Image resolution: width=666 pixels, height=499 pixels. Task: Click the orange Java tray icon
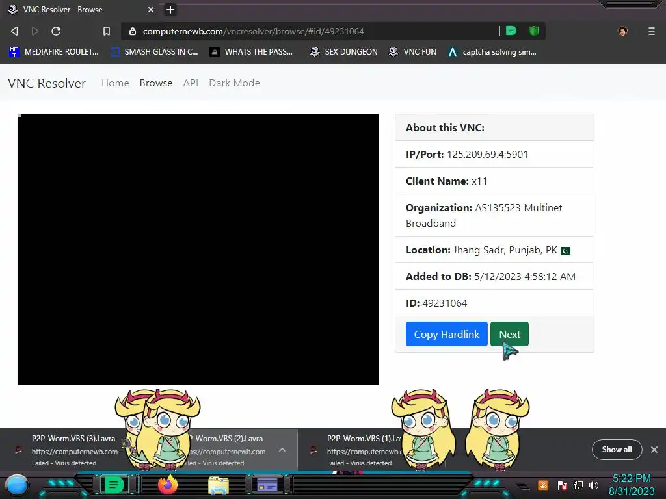click(x=543, y=485)
